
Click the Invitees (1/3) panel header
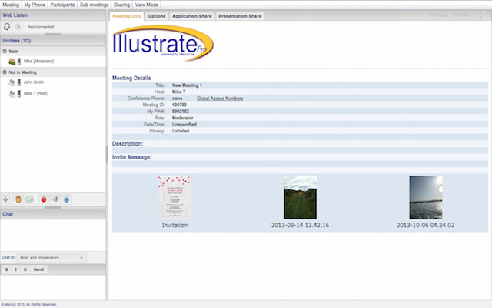(53, 41)
